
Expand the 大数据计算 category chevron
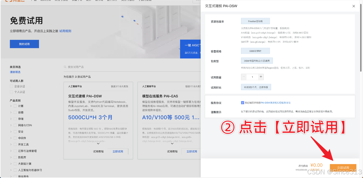point(11,164)
